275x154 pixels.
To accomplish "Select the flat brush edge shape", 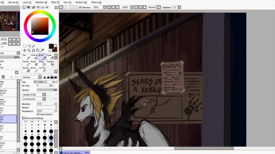I will click(x=55, y=77).
